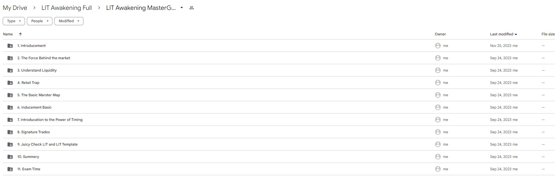The width and height of the screenshot is (555, 187).
Task: Select the folder 2. The Force Behind the market
Action: click(x=44, y=58)
